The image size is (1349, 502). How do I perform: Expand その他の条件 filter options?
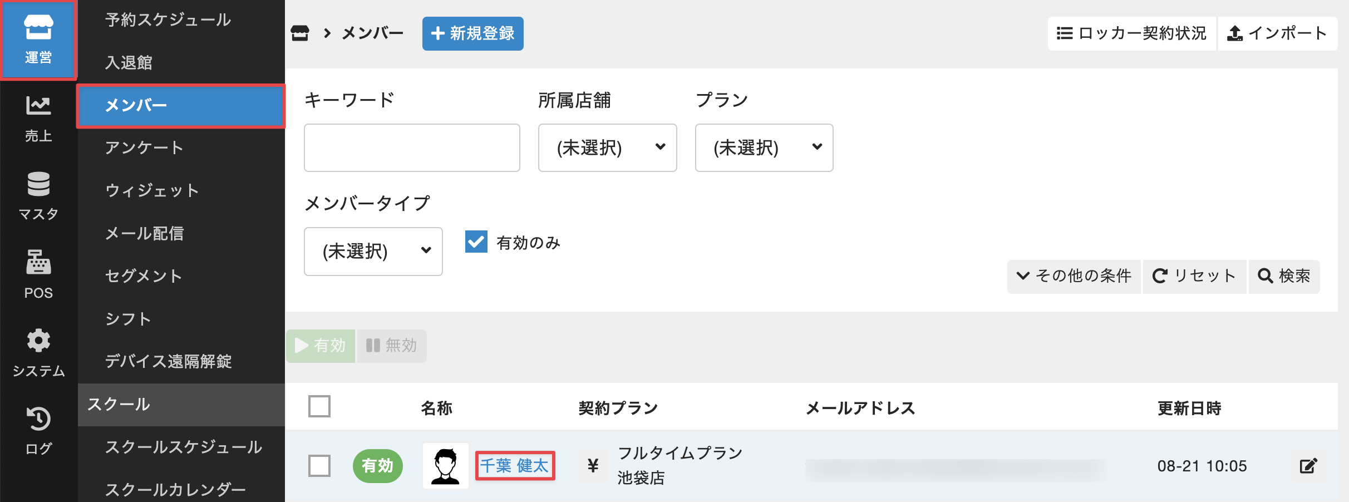(1074, 276)
